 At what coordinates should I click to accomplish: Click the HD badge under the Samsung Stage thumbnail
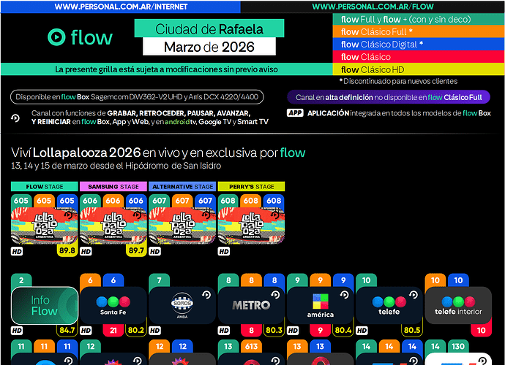86,251
